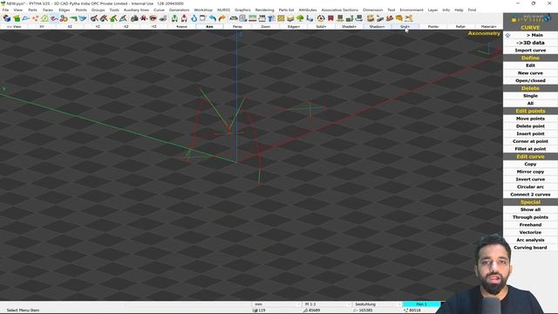Open the Dimension menu

(x=372, y=10)
